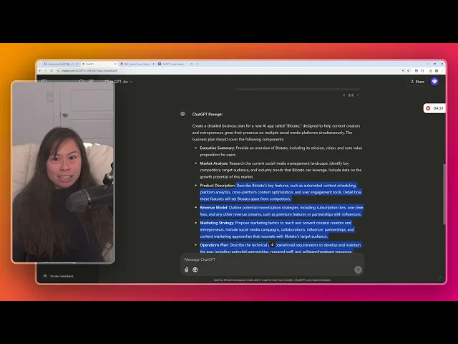The height and width of the screenshot is (344, 458).
Task: Click the attach file paperclip icon
Action: [x=186, y=269]
